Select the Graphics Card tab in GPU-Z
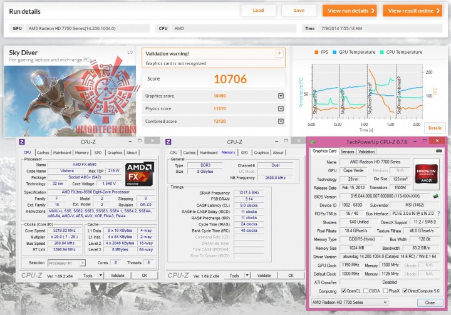Image resolution: width=451 pixels, height=315 pixels. click(x=324, y=151)
